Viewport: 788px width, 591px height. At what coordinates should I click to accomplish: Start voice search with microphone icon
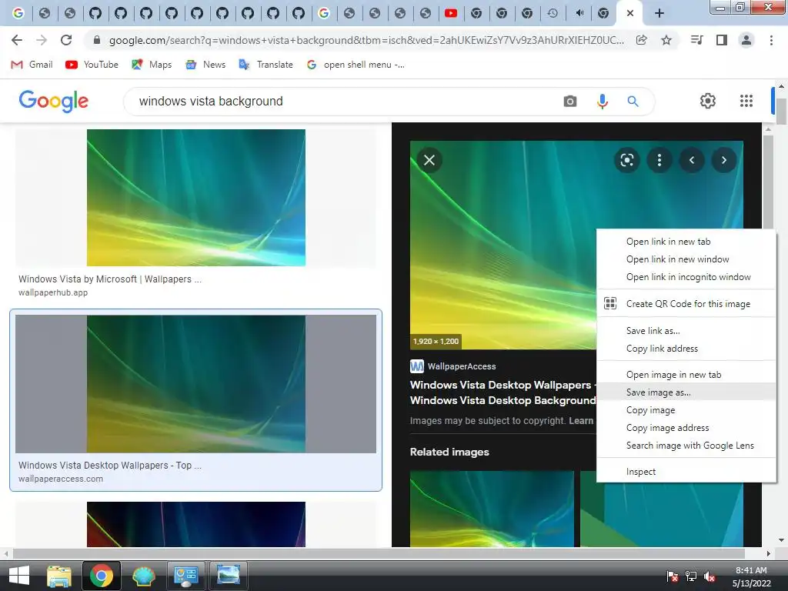(x=602, y=101)
